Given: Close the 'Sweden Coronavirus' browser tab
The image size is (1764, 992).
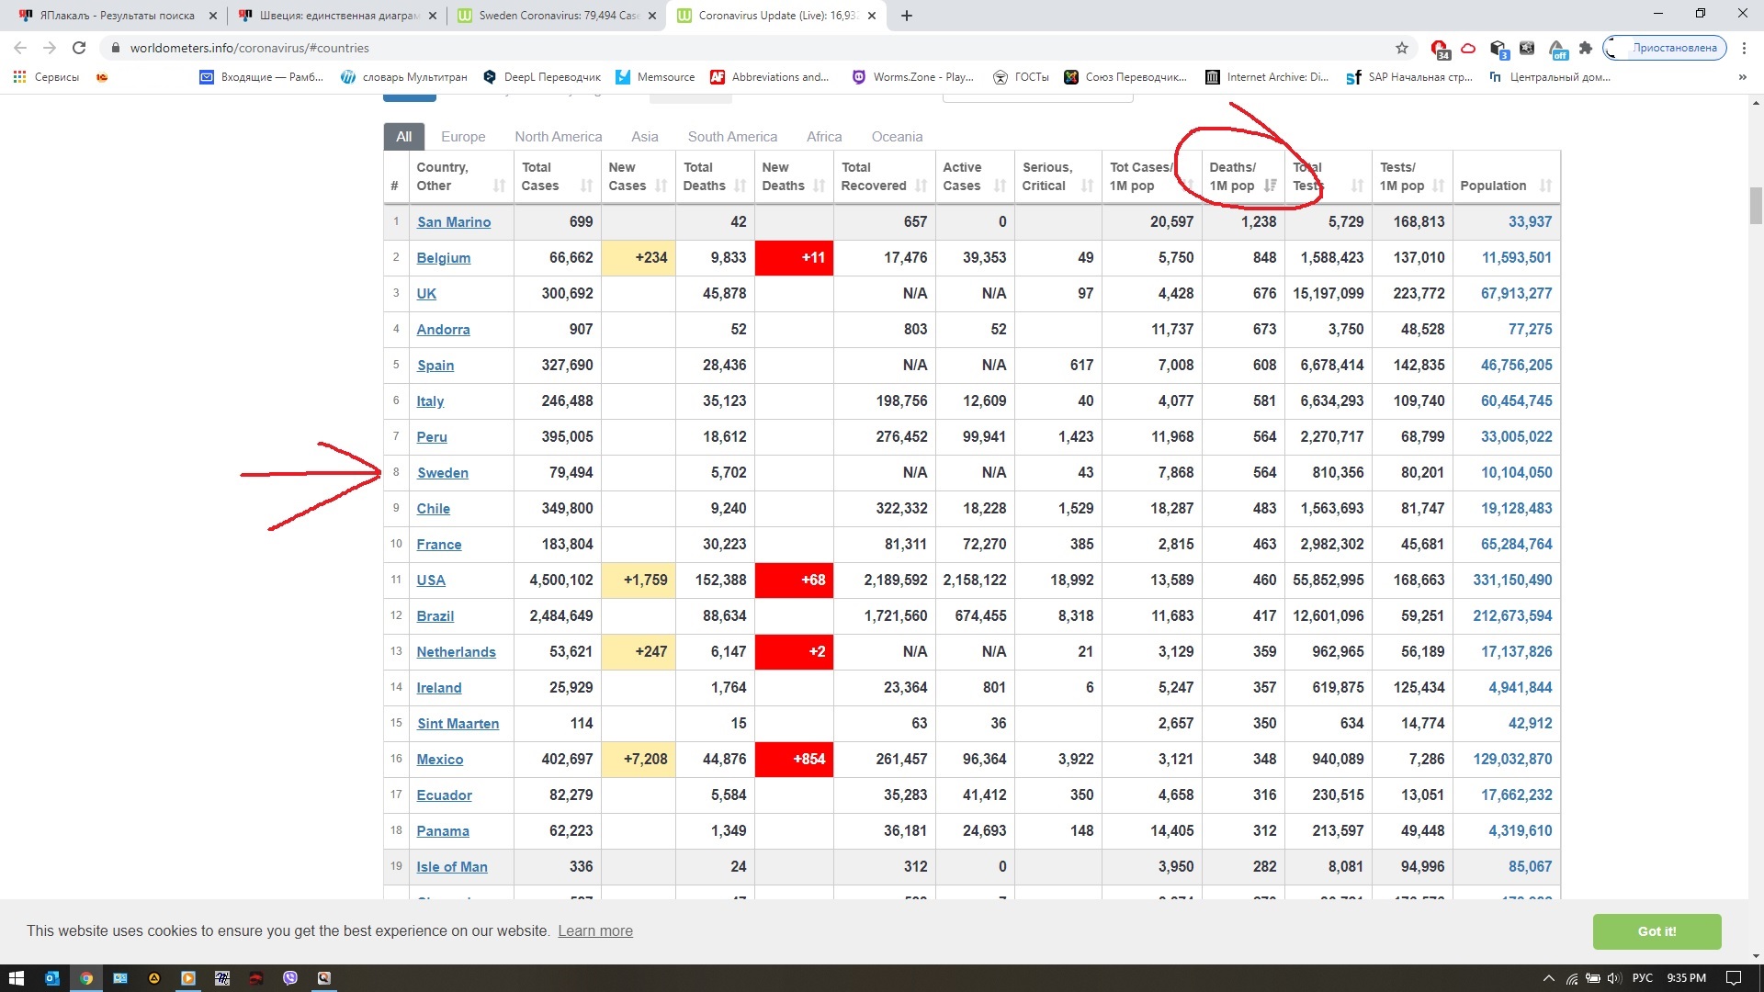Looking at the screenshot, I should [652, 16].
